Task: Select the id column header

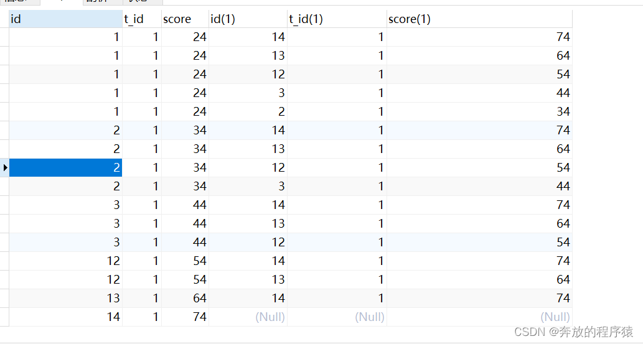Action: [65, 19]
